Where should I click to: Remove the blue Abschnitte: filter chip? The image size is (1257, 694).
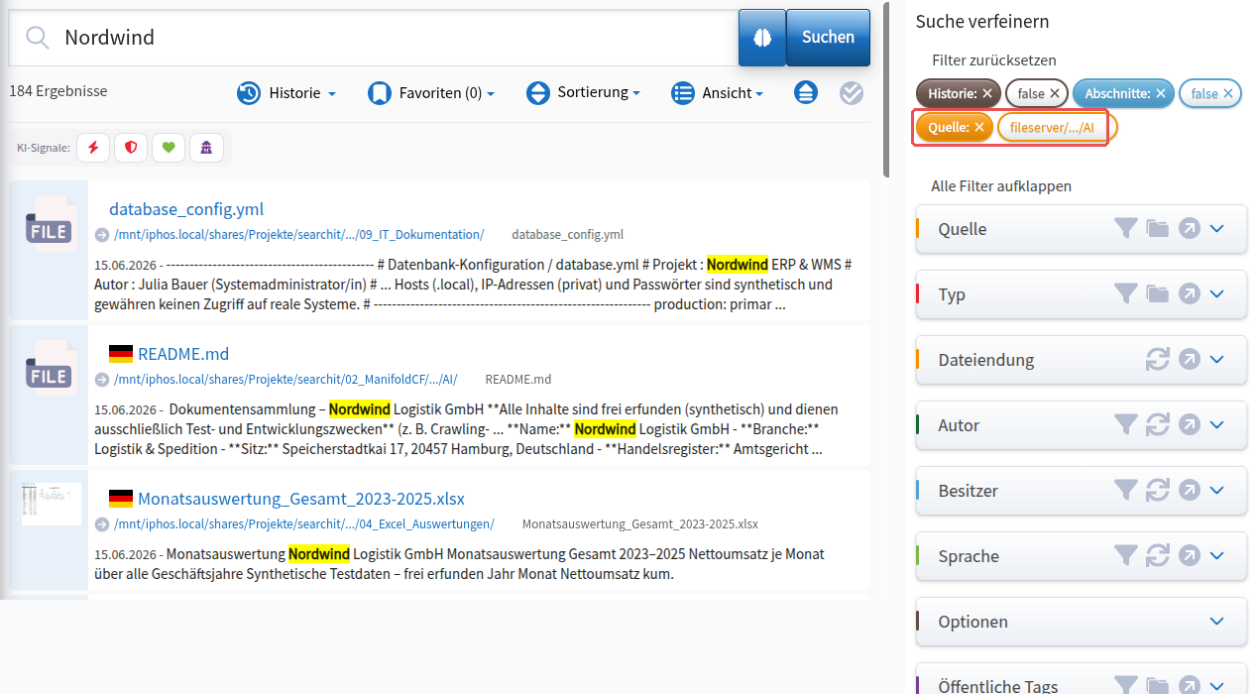pyautogui.click(x=1161, y=93)
